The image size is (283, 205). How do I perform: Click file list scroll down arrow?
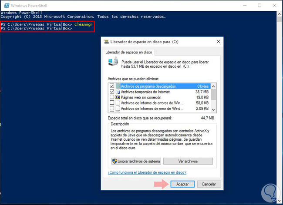(213, 109)
